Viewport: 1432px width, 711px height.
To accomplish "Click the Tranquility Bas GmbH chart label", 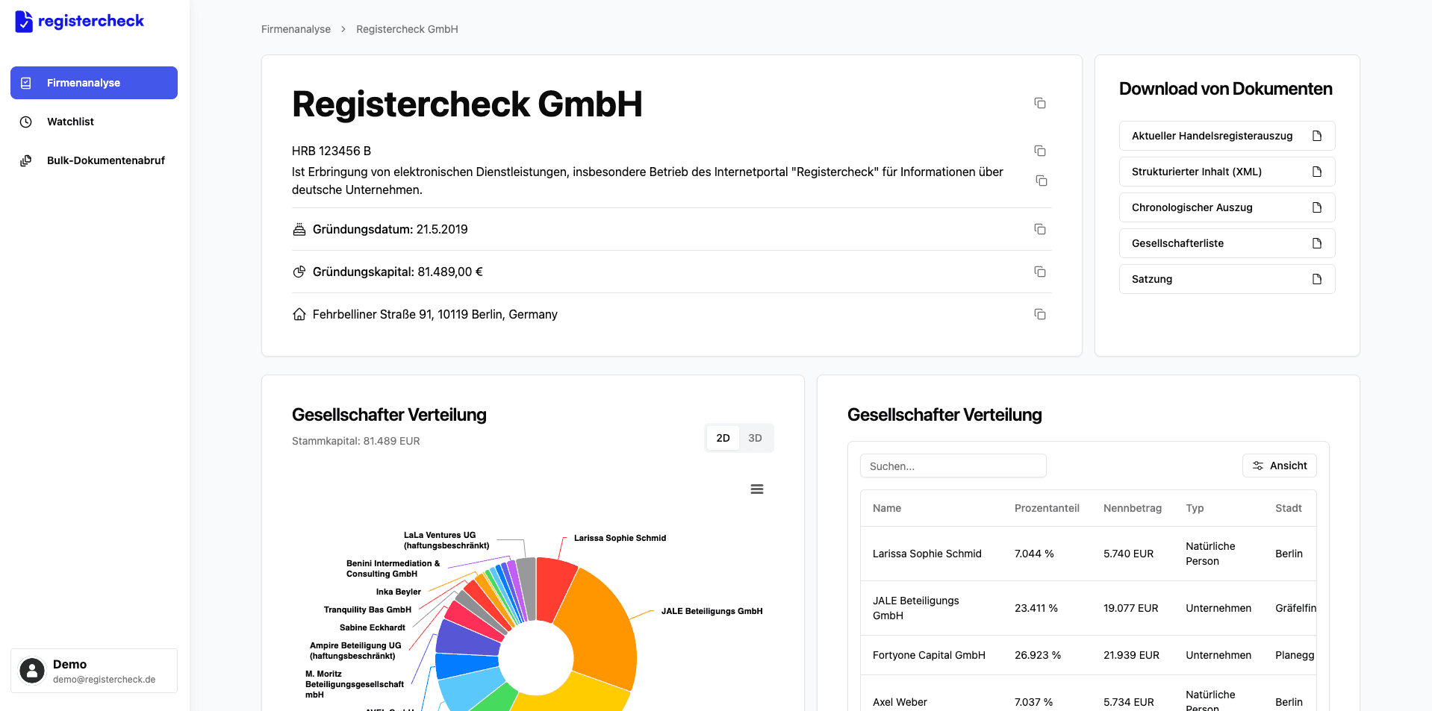I will 367,610.
